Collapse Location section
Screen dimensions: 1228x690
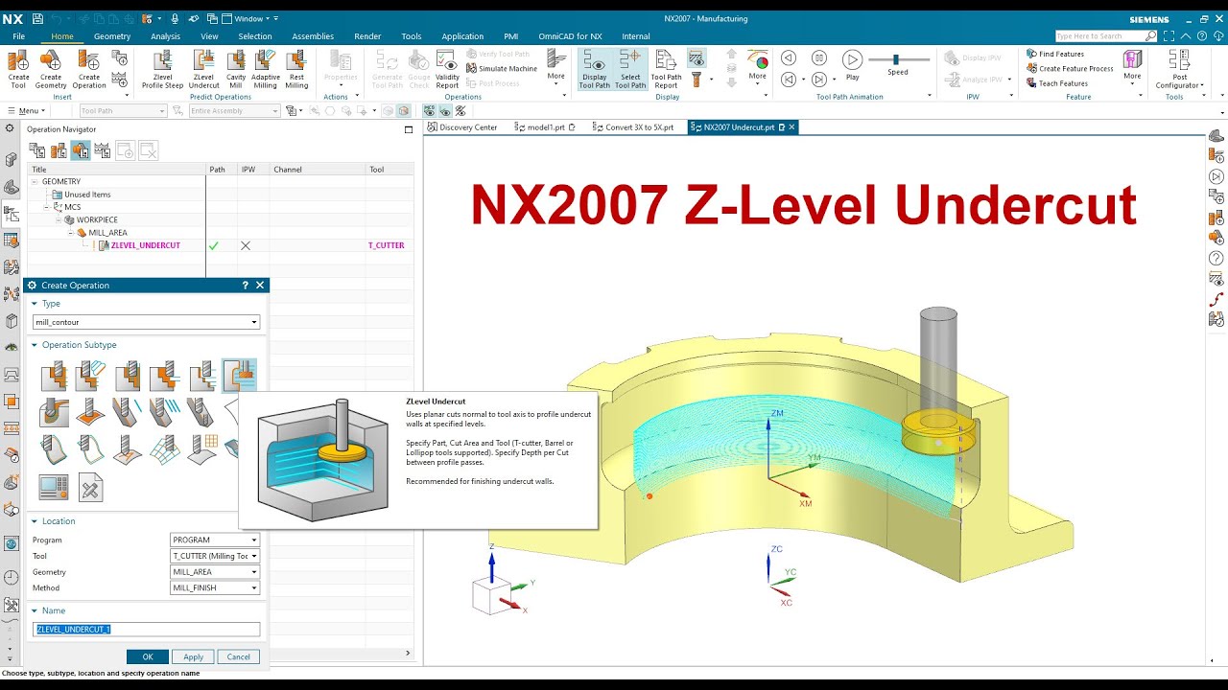(x=35, y=521)
